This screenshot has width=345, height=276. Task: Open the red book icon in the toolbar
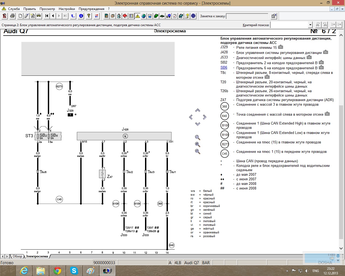point(125,16)
